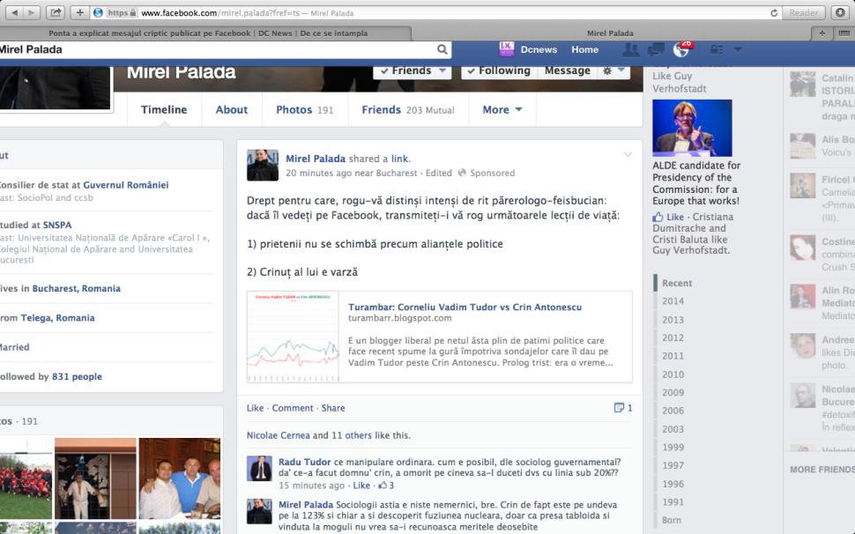The height and width of the screenshot is (534, 855).
Task: Reload the page with Safari's refresh icon
Action: 774,12
